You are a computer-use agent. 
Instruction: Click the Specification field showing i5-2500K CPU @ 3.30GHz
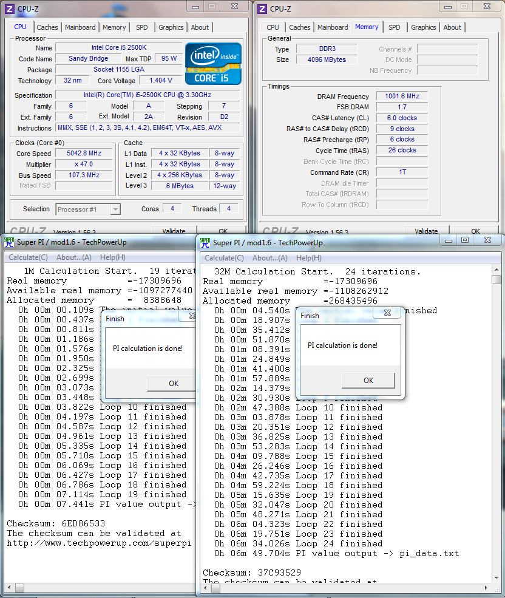(x=147, y=95)
